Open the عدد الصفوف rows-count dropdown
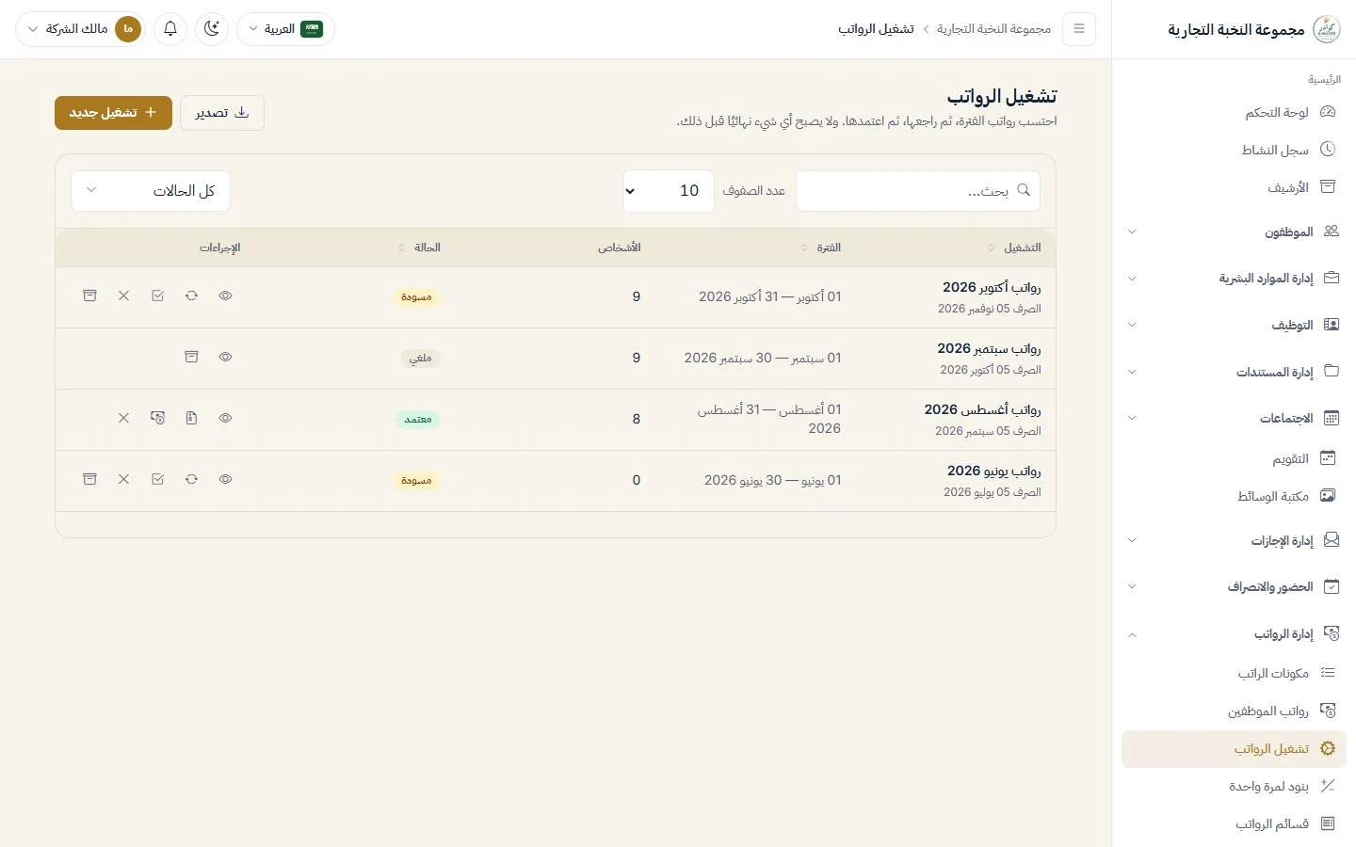The height and width of the screenshot is (847, 1356). (x=669, y=191)
